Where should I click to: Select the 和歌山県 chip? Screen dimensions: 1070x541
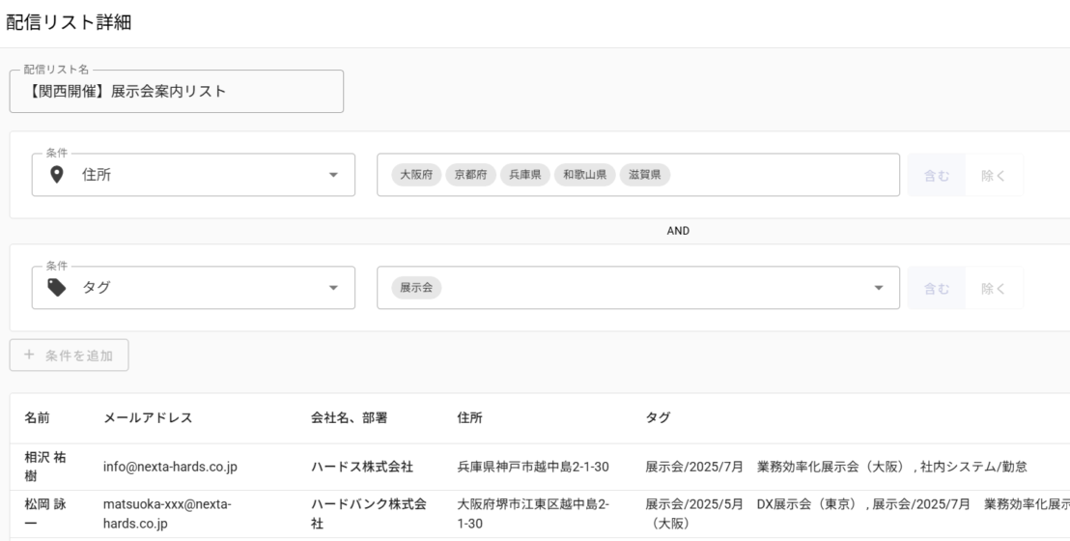tap(585, 175)
